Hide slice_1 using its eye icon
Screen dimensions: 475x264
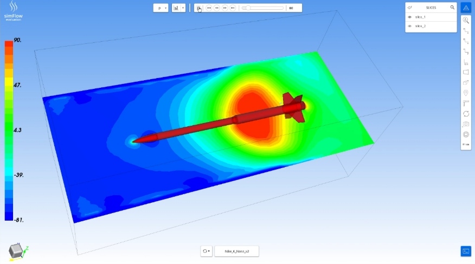click(410, 17)
